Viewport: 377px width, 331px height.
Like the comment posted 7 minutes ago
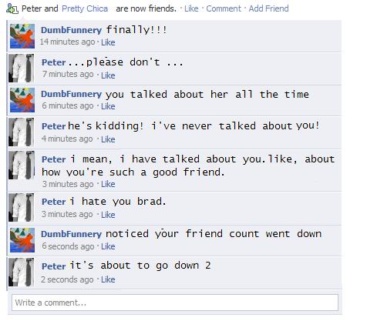(x=108, y=75)
